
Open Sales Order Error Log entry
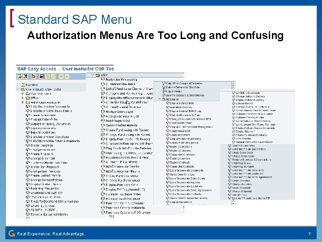click(x=182, y=174)
